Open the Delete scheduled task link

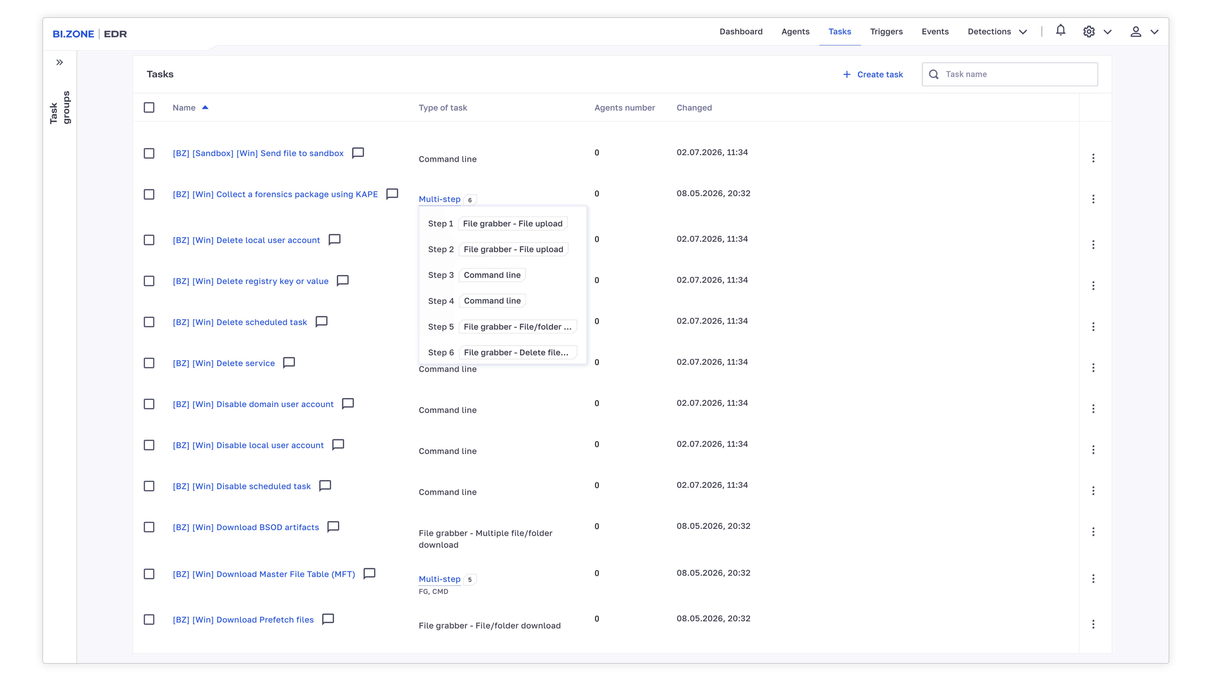(239, 322)
